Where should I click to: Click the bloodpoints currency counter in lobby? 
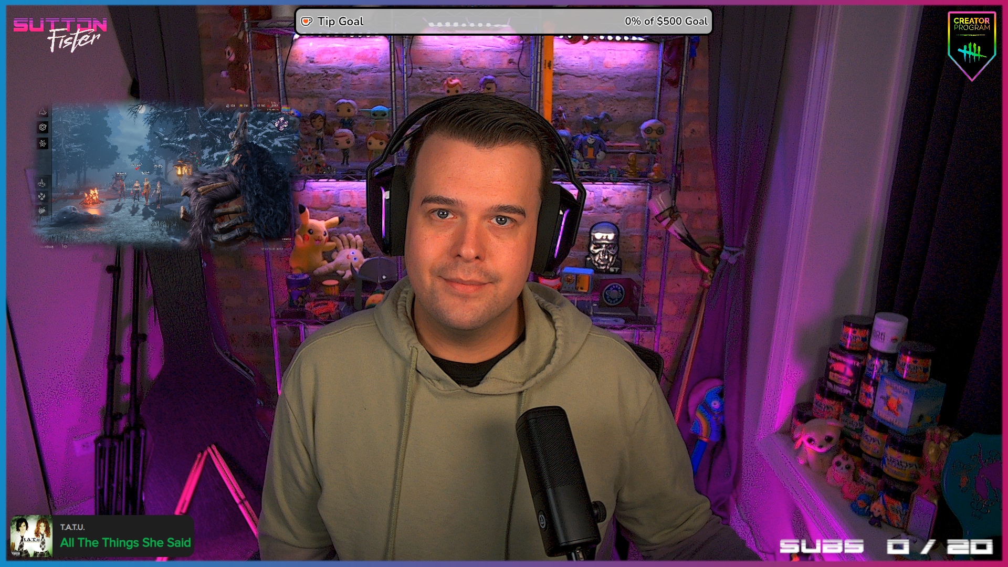272,106
